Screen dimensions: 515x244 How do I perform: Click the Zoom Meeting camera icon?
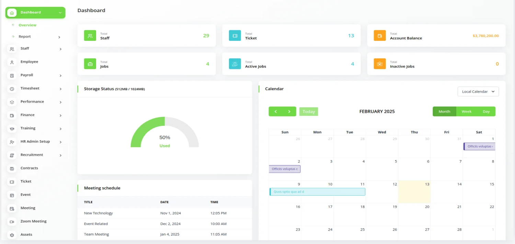[12, 222]
